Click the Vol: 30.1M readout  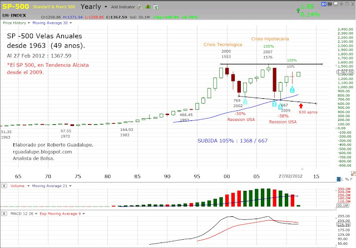pos(140,17)
